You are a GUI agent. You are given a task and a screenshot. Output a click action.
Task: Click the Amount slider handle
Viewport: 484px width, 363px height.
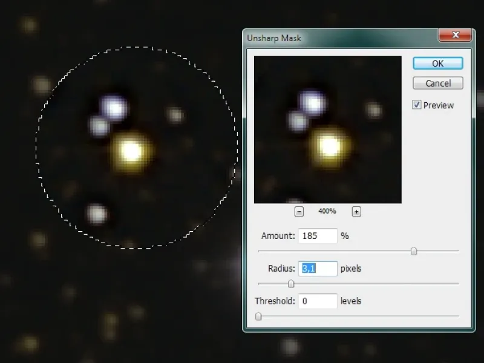[414, 251]
